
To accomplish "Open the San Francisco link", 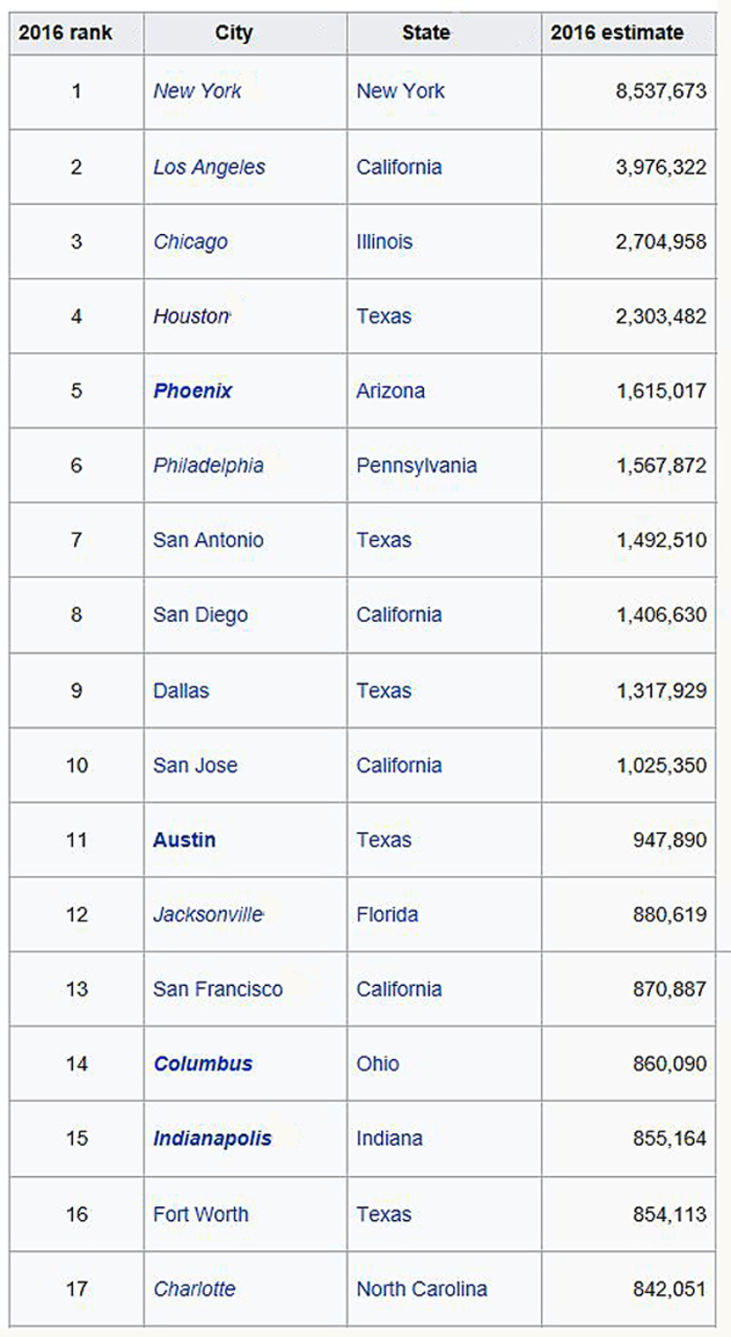I will (x=218, y=989).
